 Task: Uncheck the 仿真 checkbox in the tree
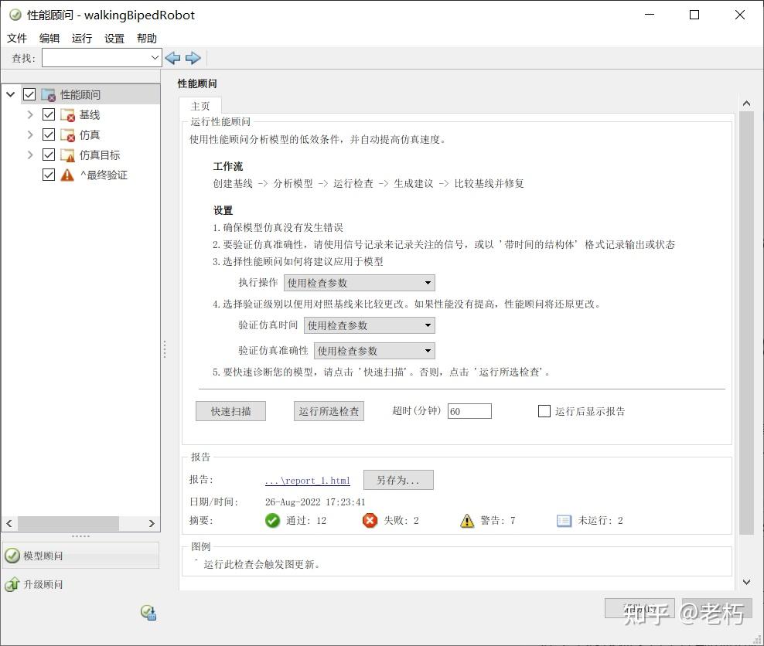pos(49,134)
